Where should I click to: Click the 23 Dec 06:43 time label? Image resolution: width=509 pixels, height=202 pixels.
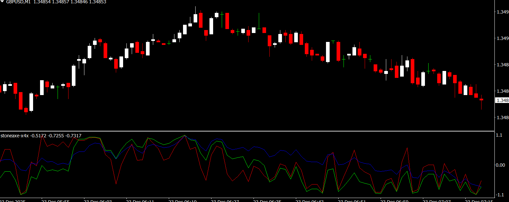click(x=309, y=200)
